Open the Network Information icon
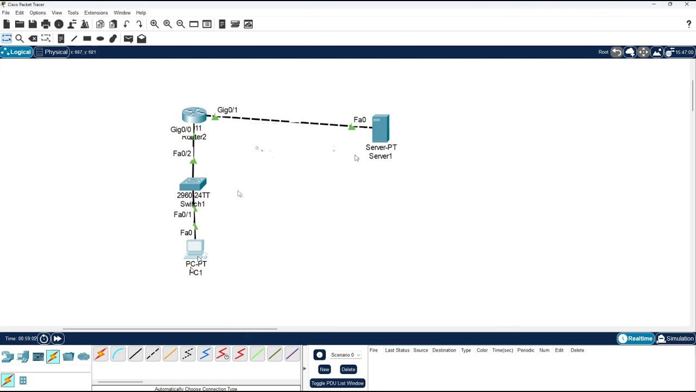 click(59, 24)
